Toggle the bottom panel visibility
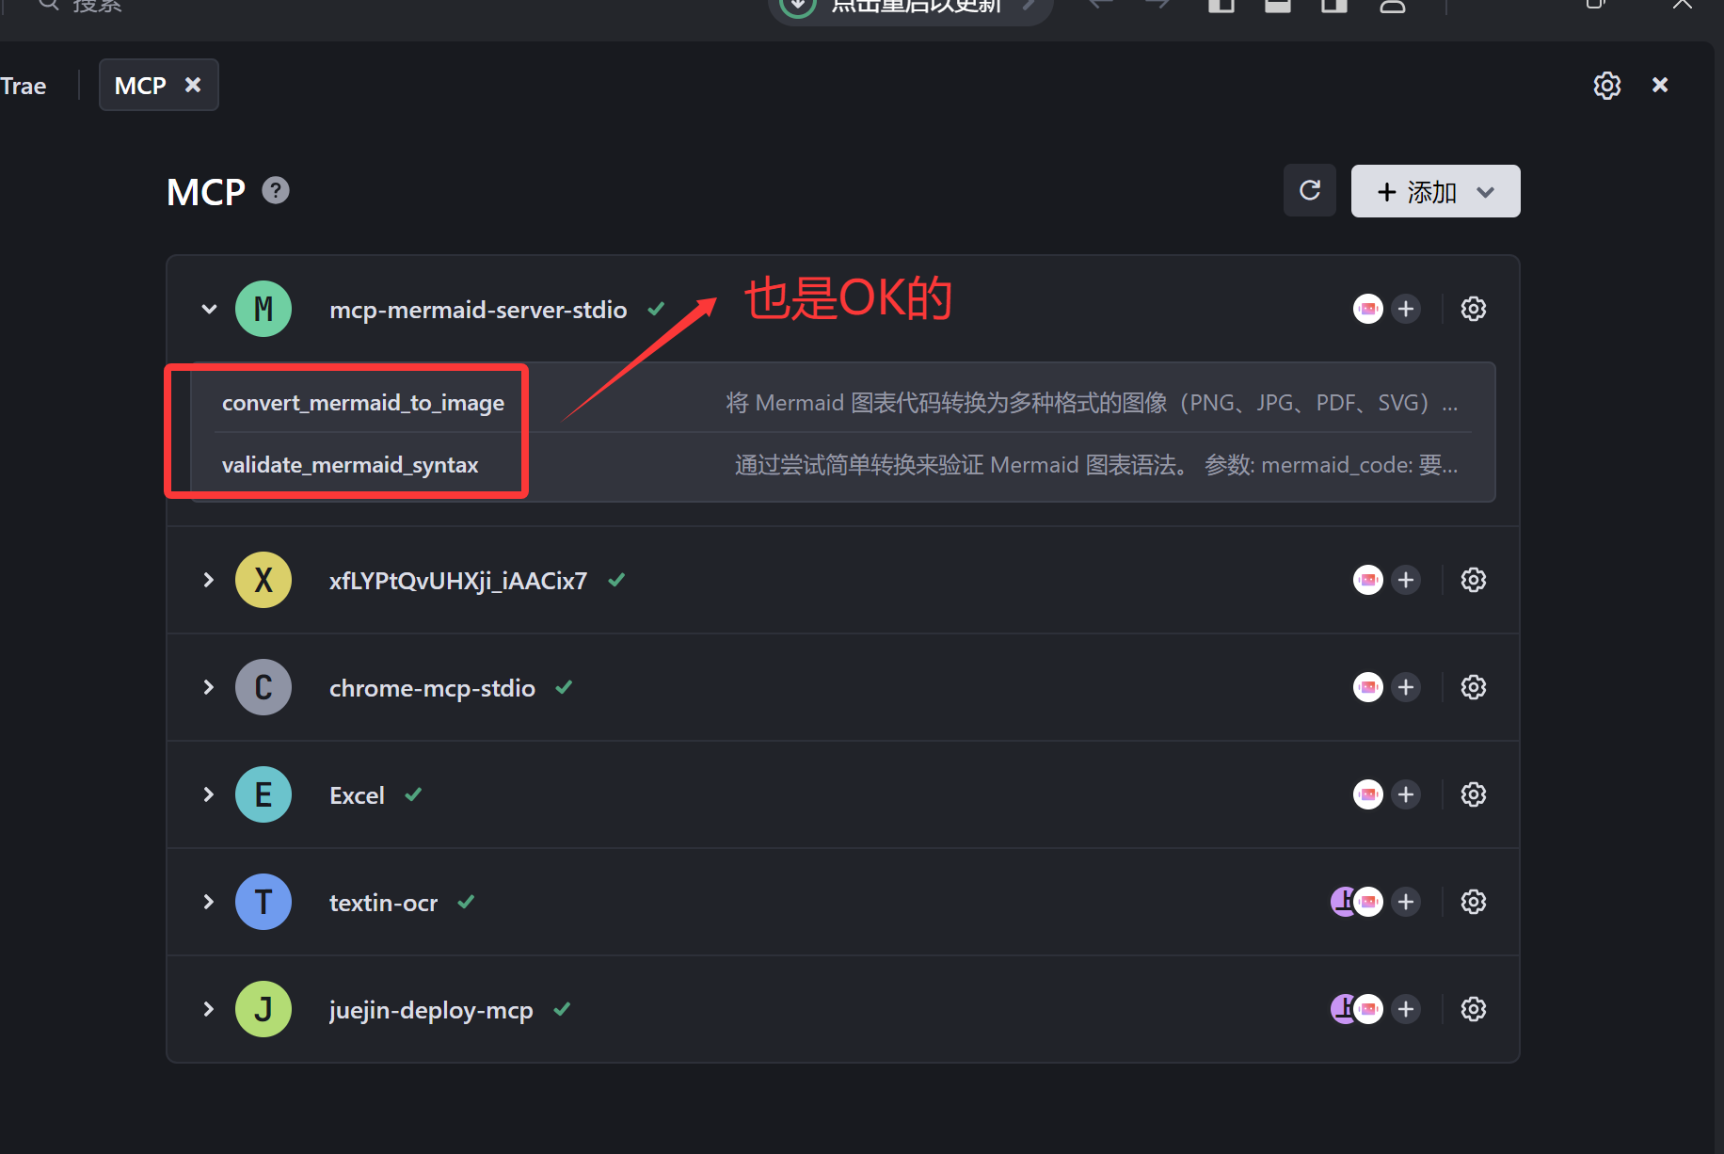Image resolution: width=1724 pixels, height=1154 pixels. [1277, 6]
